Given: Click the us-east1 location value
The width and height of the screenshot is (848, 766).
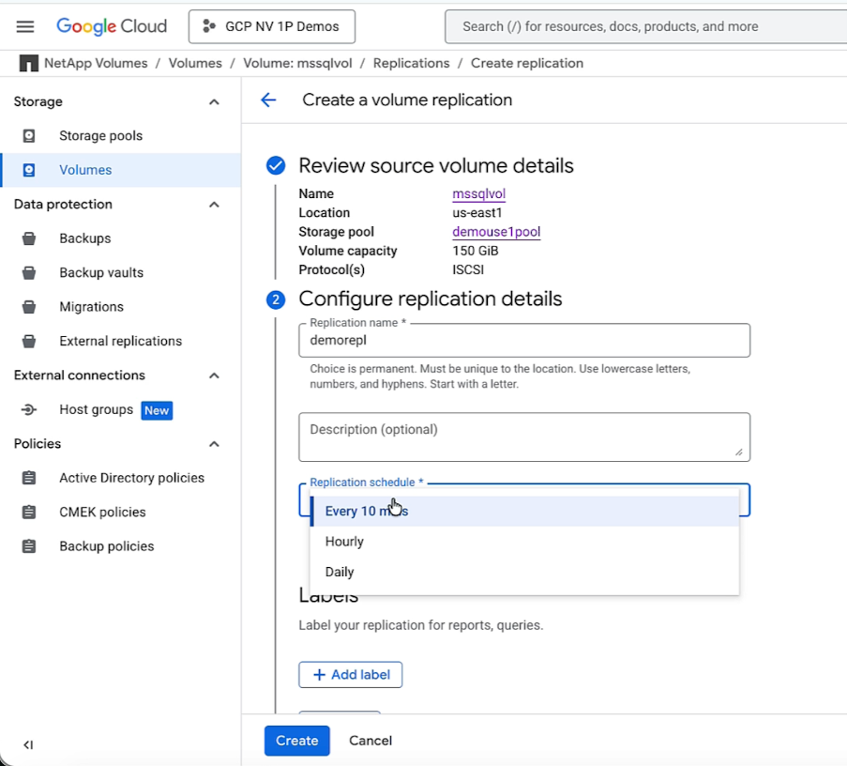Looking at the screenshot, I should 477,213.
